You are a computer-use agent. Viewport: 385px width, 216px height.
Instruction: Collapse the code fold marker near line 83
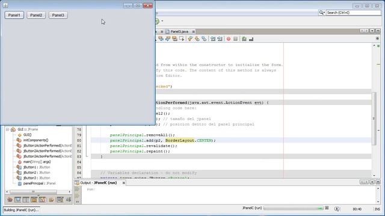point(87,156)
